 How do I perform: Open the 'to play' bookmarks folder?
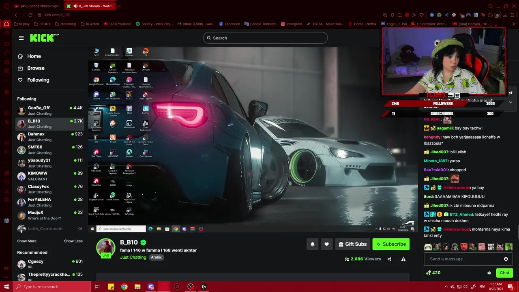21,24
